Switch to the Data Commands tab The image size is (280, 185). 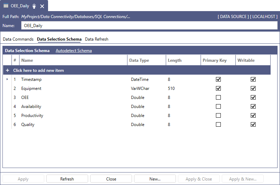tap(18, 39)
